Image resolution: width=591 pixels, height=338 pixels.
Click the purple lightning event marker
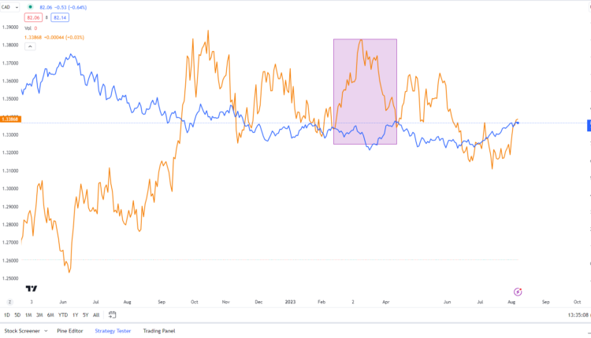(518, 292)
